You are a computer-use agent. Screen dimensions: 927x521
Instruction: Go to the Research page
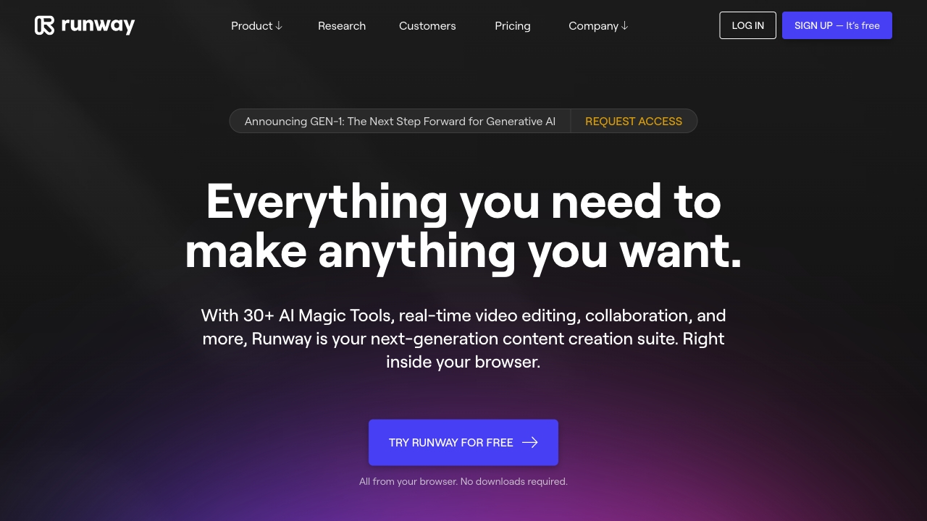click(342, 26)
